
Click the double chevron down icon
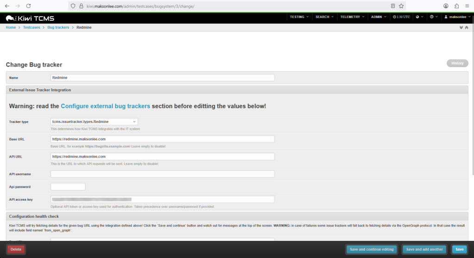[x=461, y=27]
